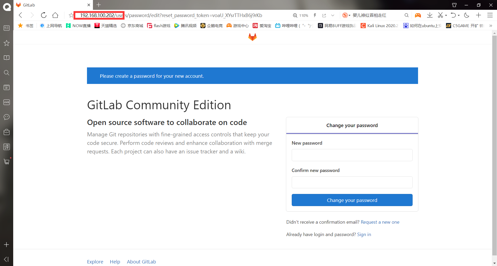The height and width of the screenshot is (266, 497).
Task: Go back with browser back arrow
Action: [x=21, y=15]
